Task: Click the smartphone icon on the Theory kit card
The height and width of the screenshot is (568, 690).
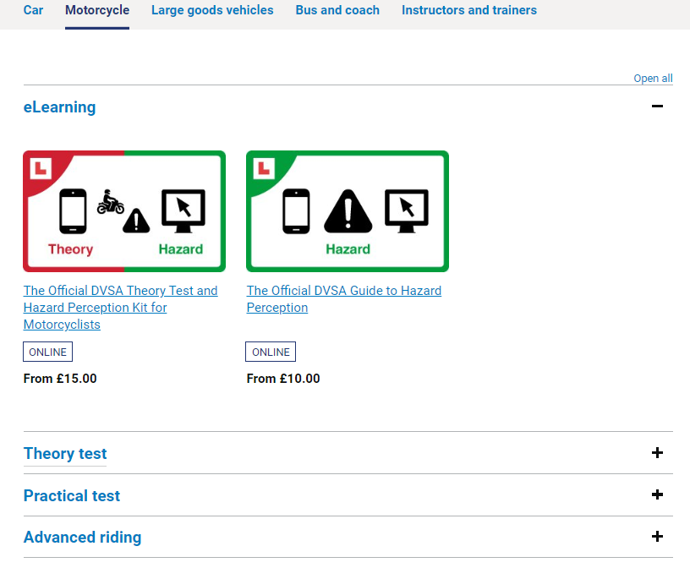Action: click(x=73, y=211)
